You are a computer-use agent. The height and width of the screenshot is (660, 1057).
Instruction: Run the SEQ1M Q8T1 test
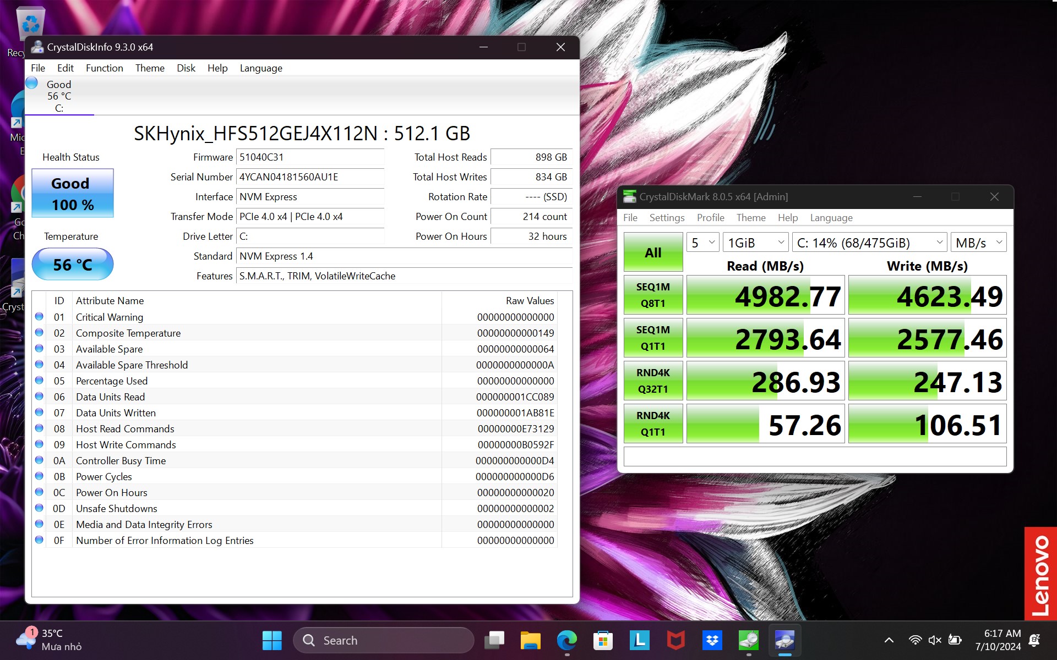pos(653,295)
